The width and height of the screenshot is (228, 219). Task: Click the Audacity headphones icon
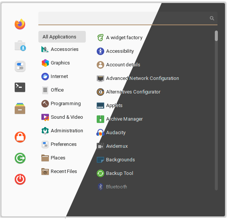100,133
